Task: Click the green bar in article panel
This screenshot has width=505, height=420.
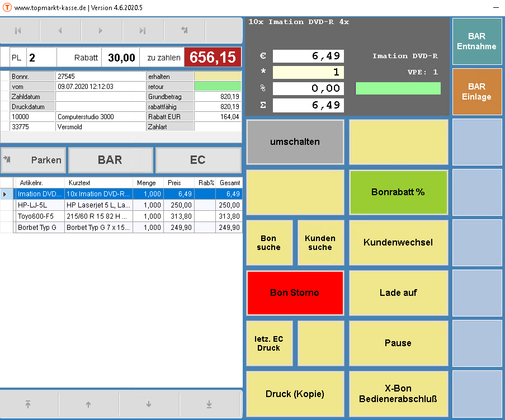Action: tap(398, 88)
